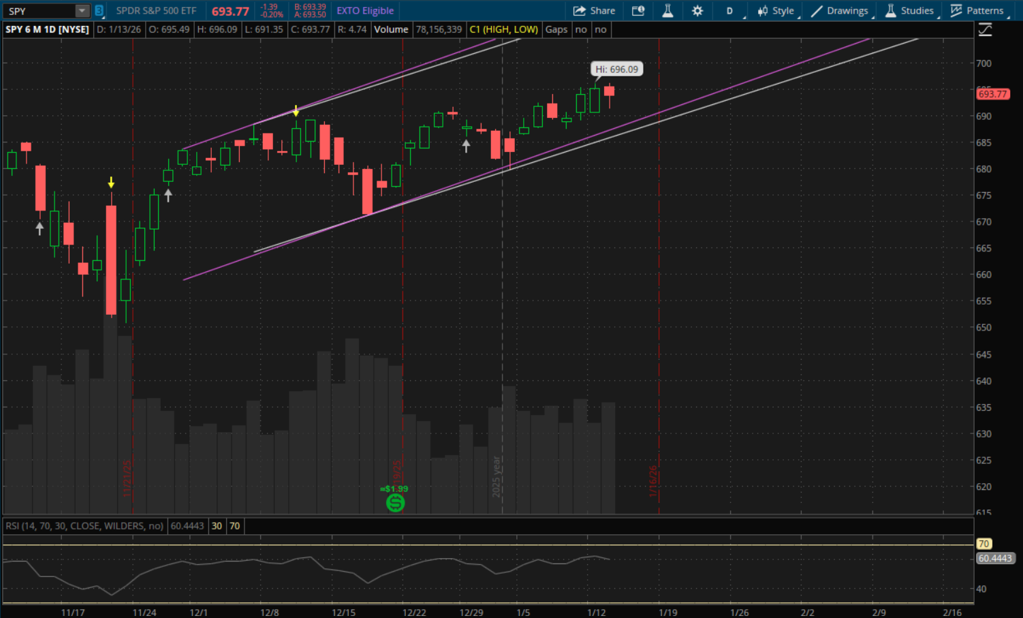Open the Patterns menu
The image size is (1023, 618).
[977, 11]
